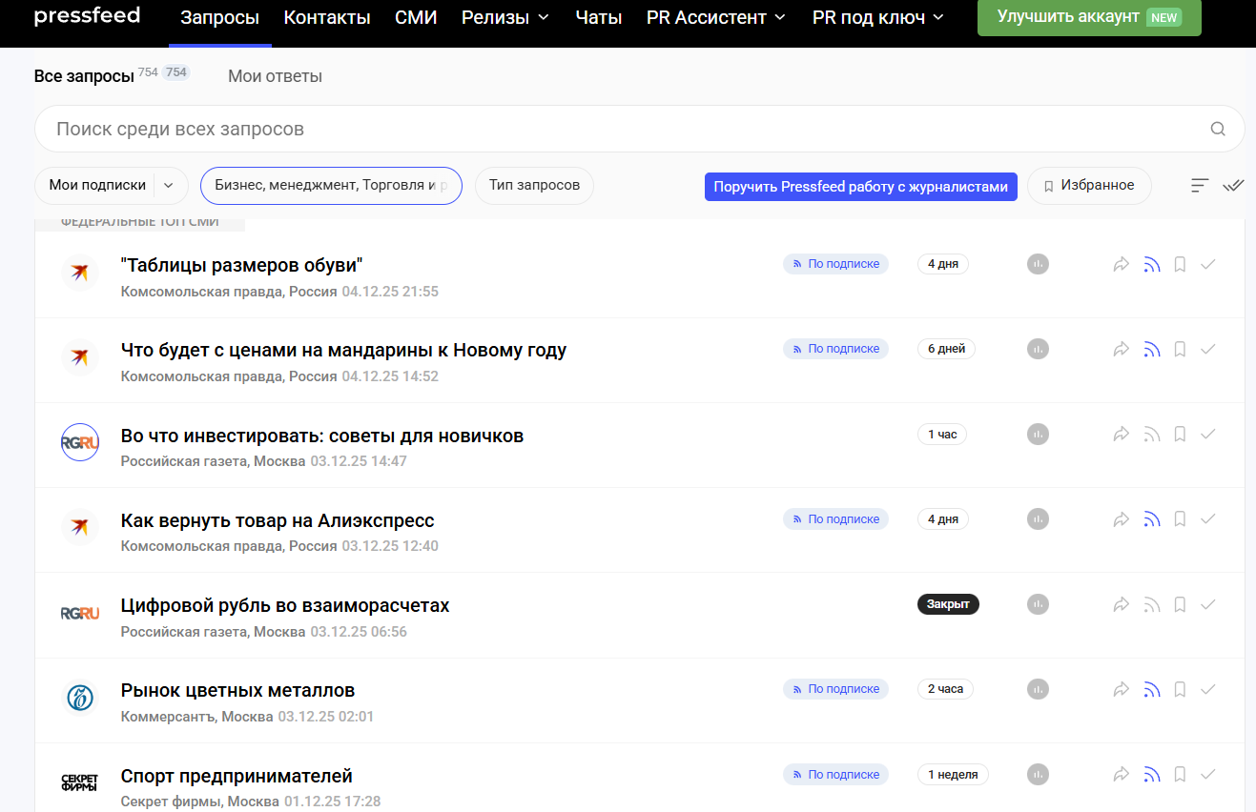1256x812 pixels.
Task: Expand the "PR Ассистент" menu
Action: click(x=715, y=17)
